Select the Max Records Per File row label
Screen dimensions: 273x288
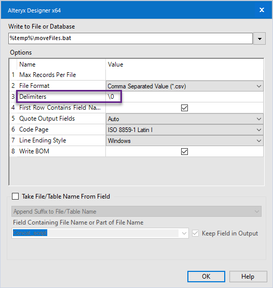[x=47, y=75]
